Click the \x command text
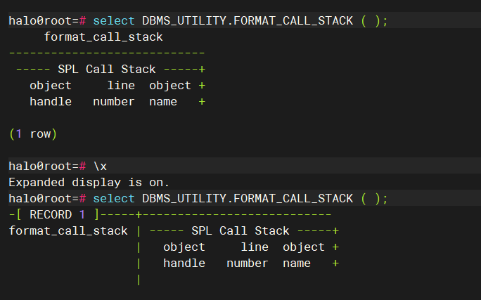 click(x=101, y=166)
